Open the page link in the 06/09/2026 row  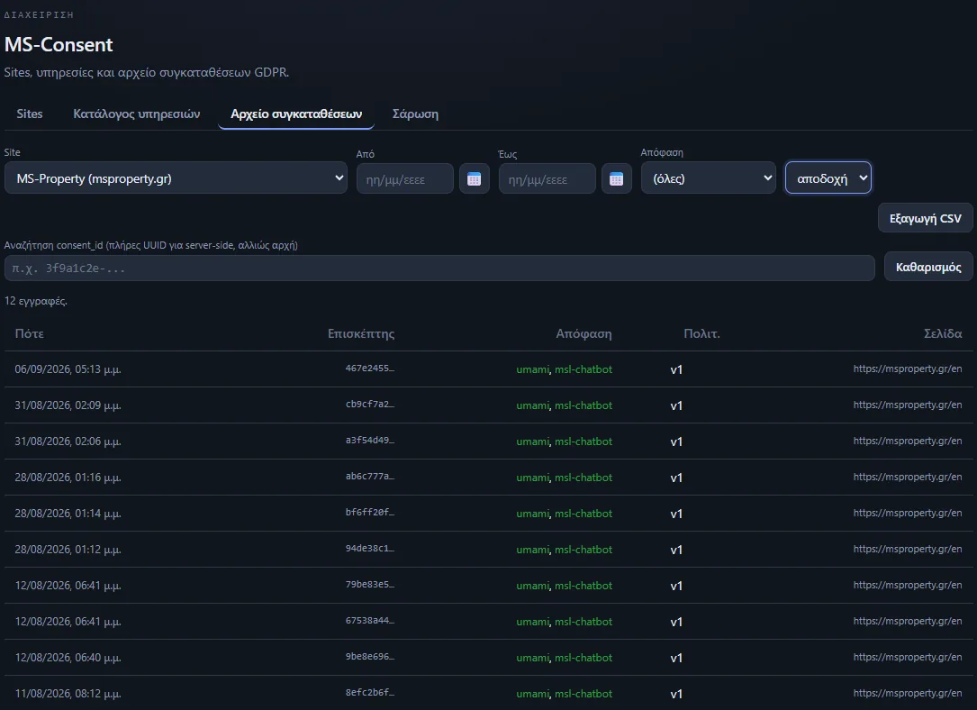908,369
